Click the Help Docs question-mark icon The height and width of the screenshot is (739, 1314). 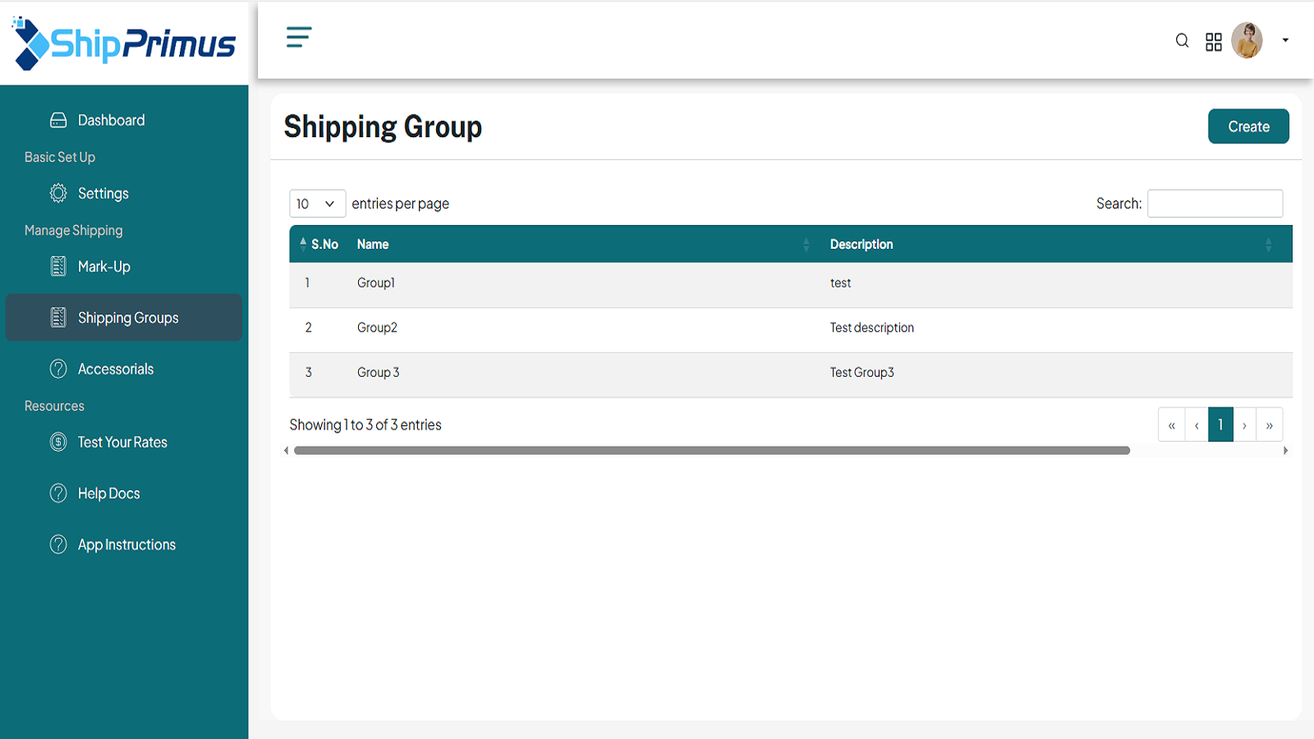click(x=58, y=493)
